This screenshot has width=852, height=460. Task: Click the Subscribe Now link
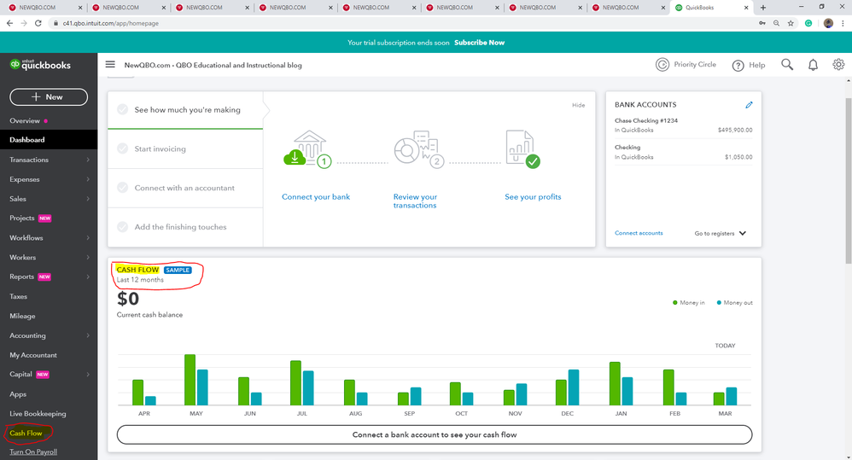(x=479, y=43)
